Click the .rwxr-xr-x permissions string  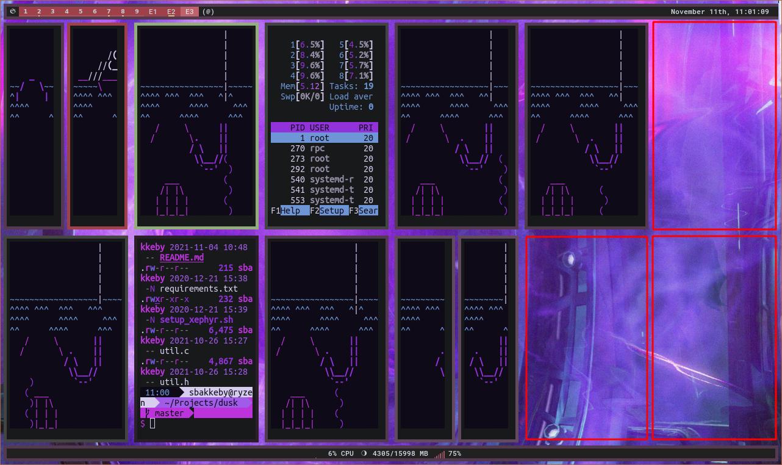pos(165,299)
